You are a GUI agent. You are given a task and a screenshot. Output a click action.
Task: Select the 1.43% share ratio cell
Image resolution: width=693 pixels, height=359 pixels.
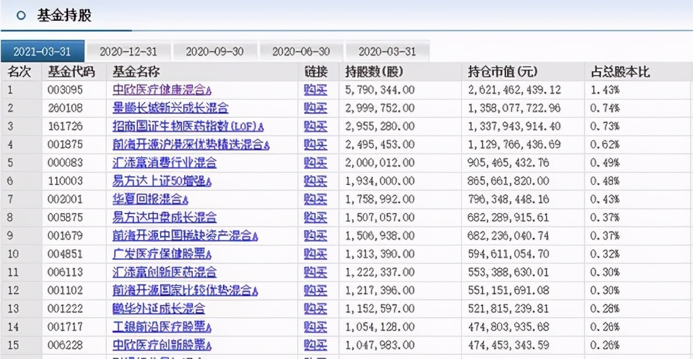605,89
